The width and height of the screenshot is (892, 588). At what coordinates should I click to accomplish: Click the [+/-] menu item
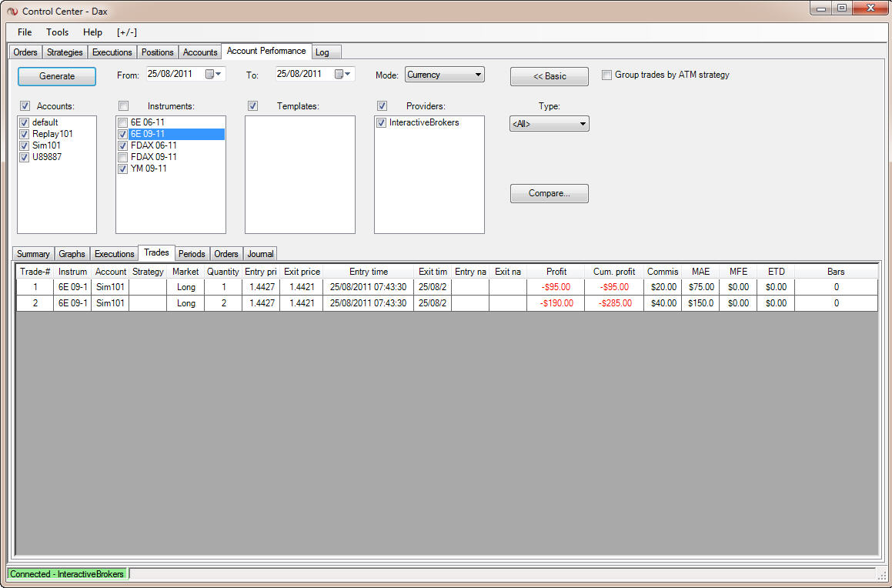(127, 32)
